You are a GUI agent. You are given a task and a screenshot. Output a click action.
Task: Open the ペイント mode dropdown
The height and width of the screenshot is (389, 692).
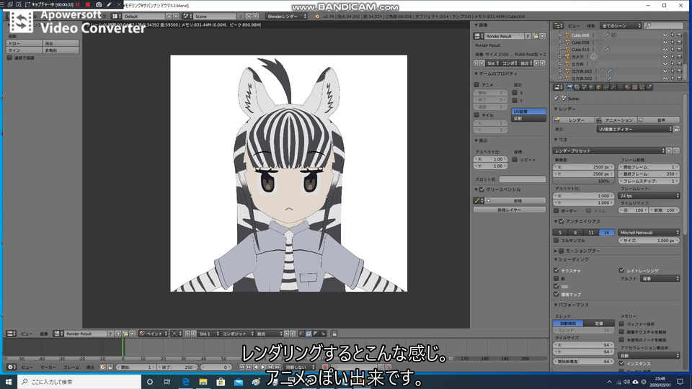153,334
